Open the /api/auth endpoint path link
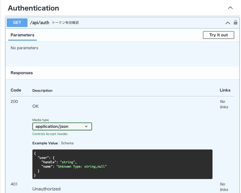Image resolution: width=241 pixels, height=193 pixels. pyautogui.click(x=40, y=23)
